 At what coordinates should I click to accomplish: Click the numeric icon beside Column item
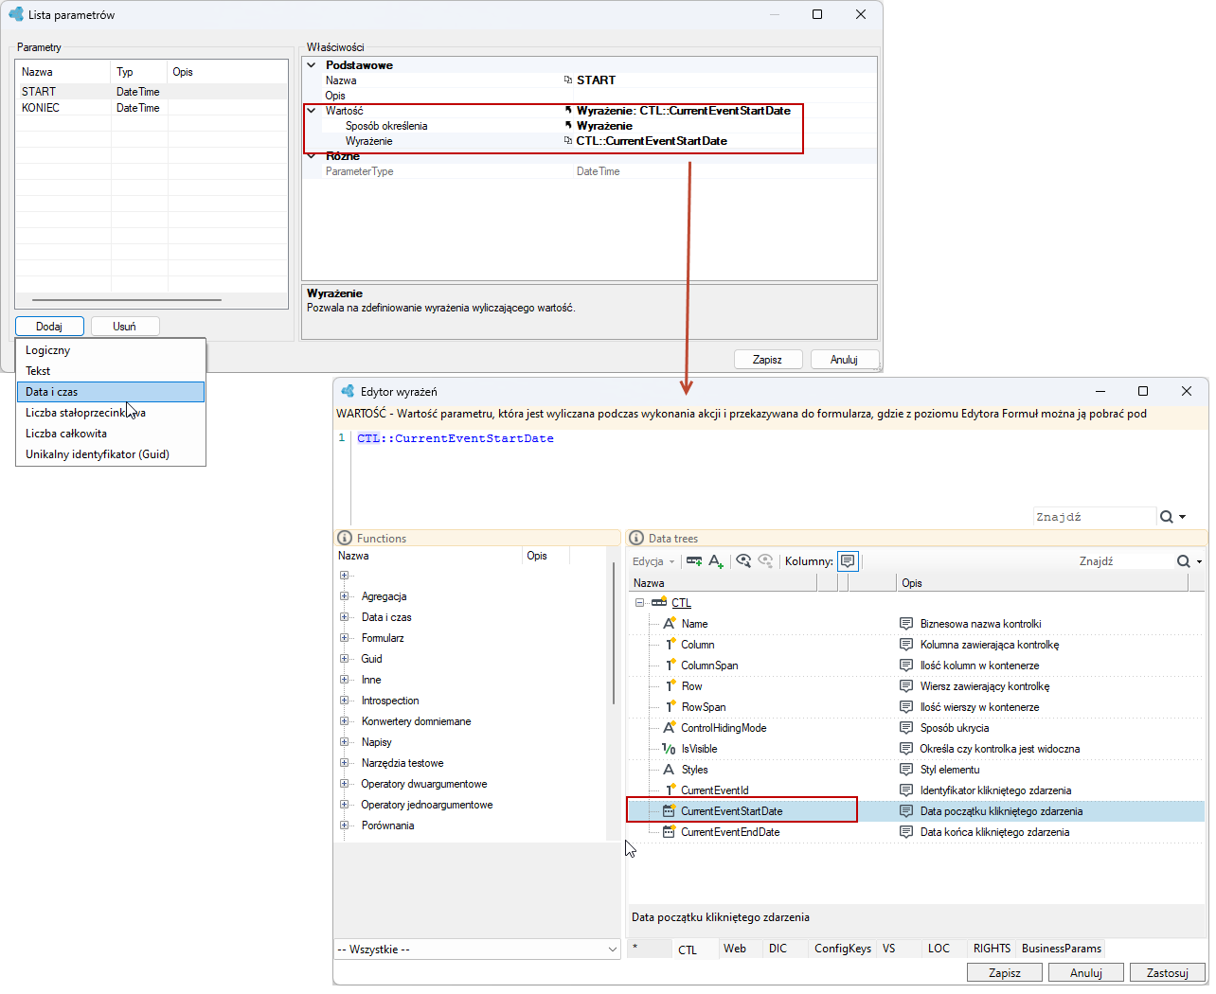[670, 645]
